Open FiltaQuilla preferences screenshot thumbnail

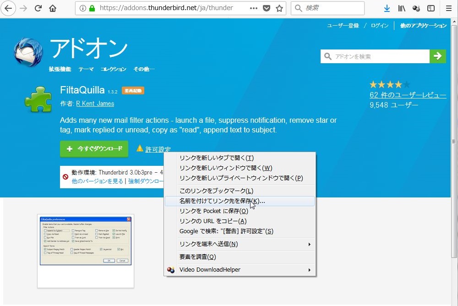[x=86, y=241]
